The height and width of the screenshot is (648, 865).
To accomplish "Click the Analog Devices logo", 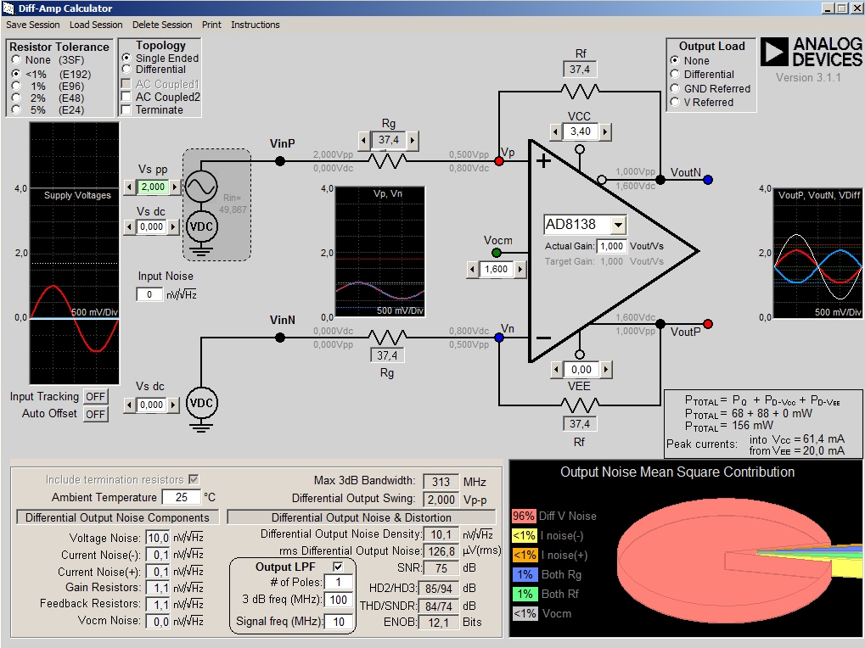I will pos(811,52).
